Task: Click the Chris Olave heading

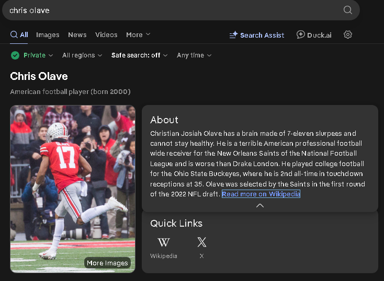Action: point(39,76)
